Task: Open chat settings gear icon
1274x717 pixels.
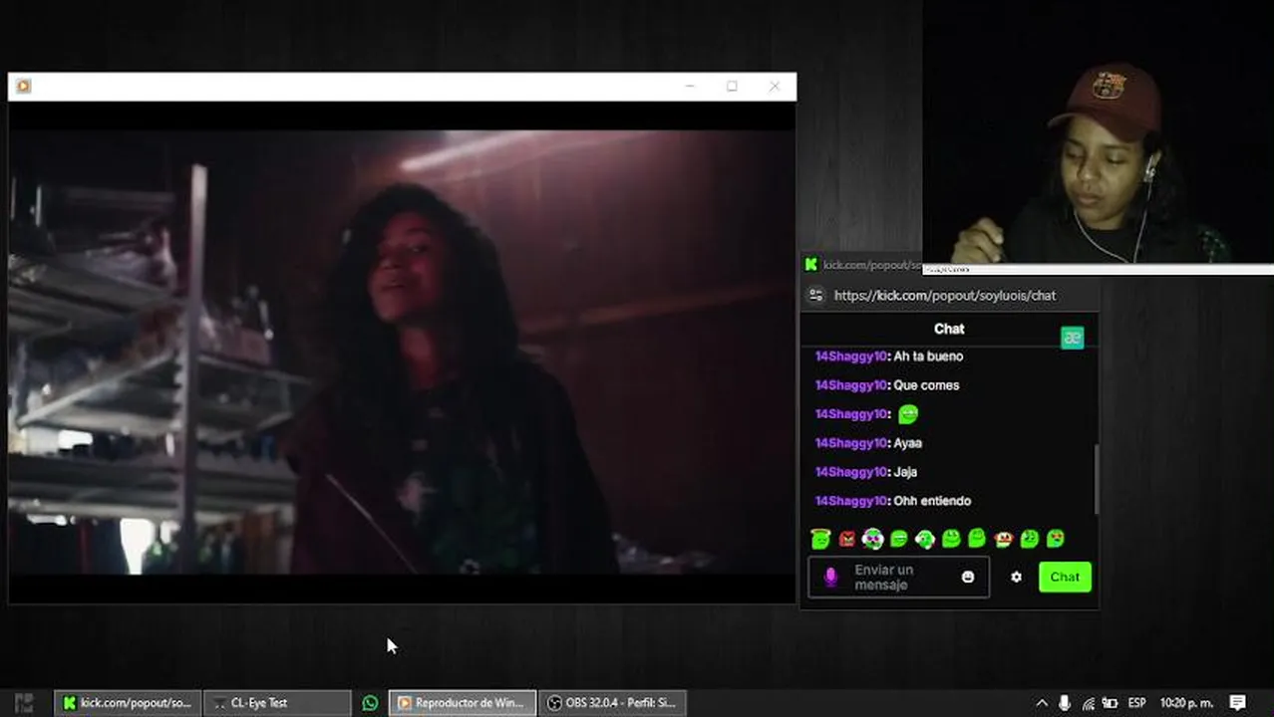Action: tap(1016, 577)
